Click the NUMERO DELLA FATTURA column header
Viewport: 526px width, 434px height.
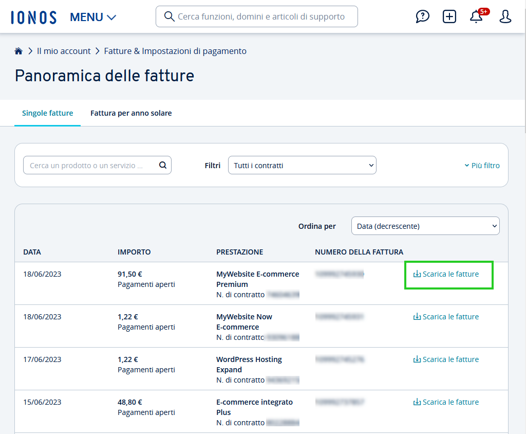pos(359,252)
